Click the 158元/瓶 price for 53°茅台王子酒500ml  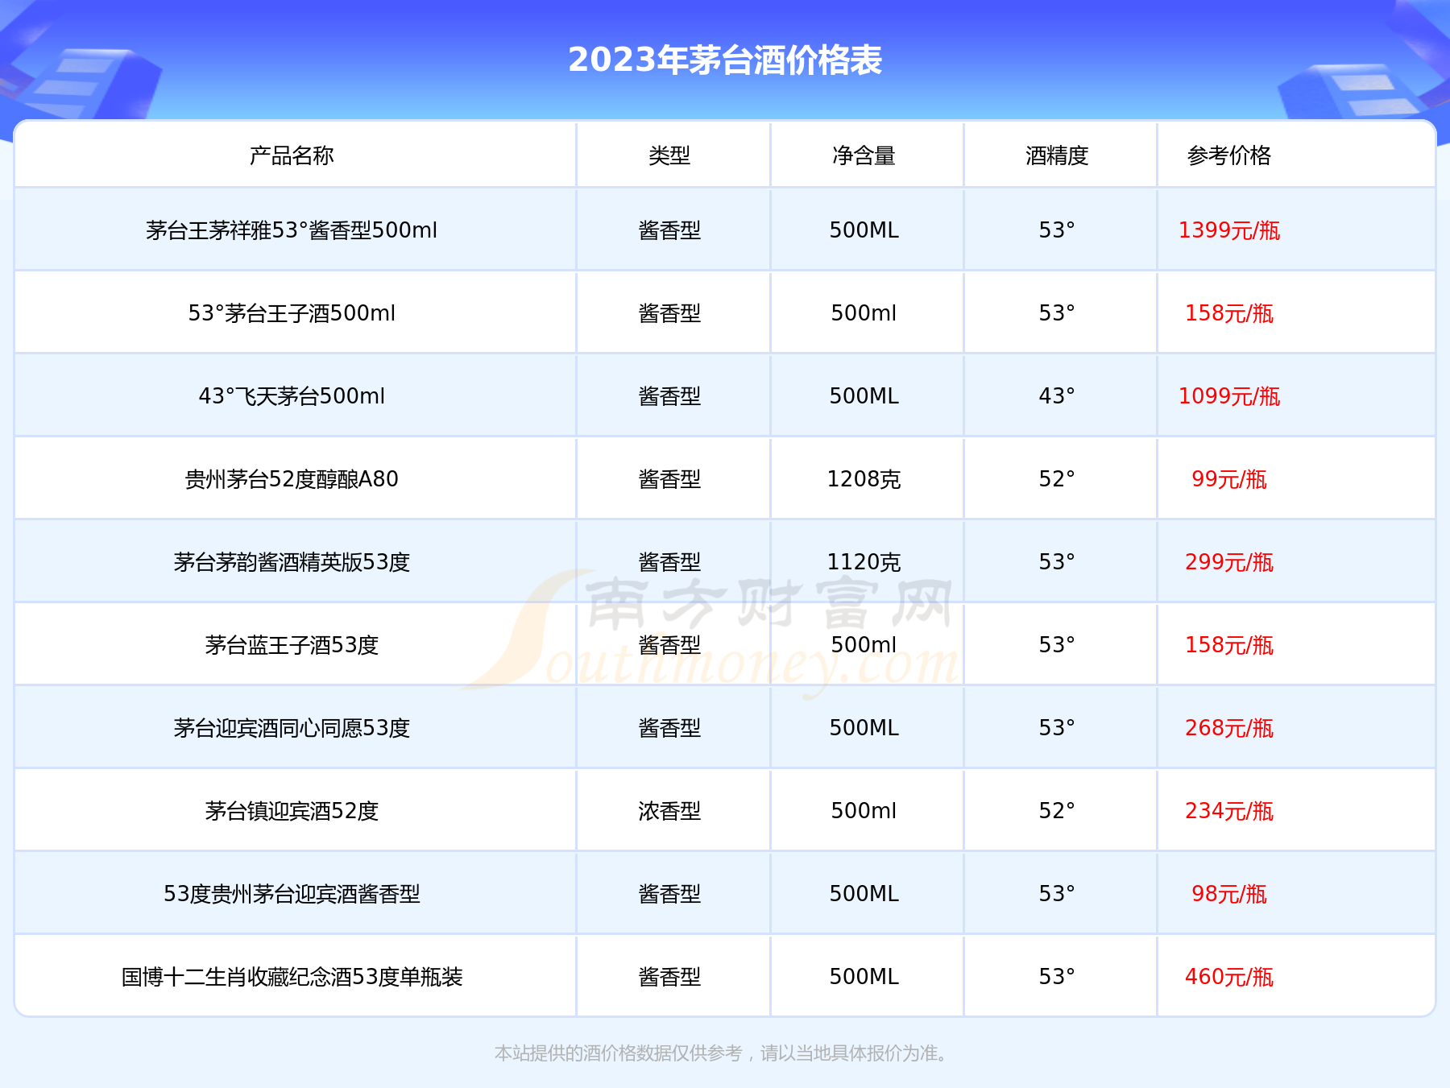[x=1228, y=313]
